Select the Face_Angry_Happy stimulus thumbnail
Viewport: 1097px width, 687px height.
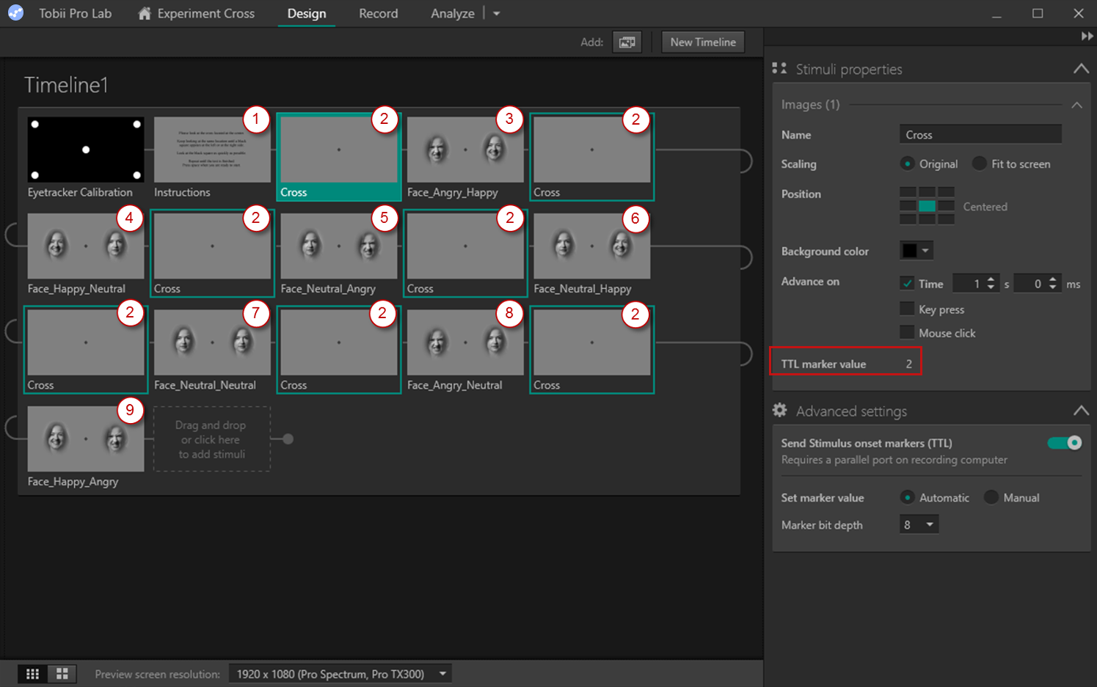click(464, 150)
